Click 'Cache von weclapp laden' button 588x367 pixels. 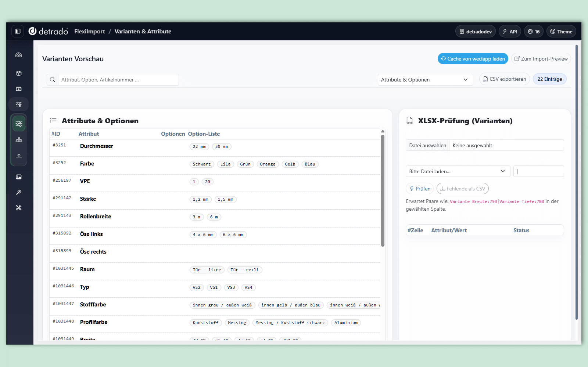click(473, 59)
